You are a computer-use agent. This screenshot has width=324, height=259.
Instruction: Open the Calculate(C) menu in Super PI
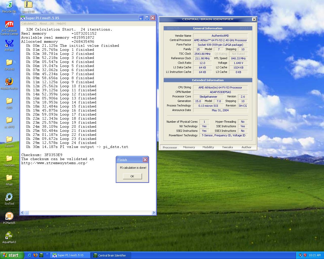tap(29, 24)
